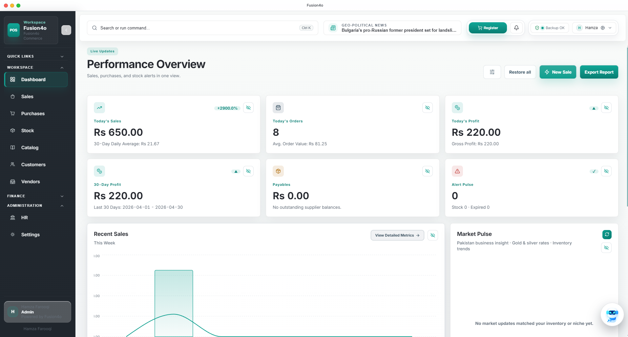Hide the Today's Sales card
The image size is (628, 337).
(248, 108)
